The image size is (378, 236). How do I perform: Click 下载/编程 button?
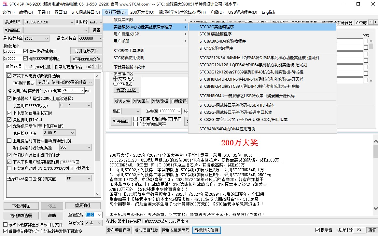tap(21, 206)
